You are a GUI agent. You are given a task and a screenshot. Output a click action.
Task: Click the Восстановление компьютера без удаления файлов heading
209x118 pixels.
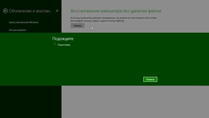coord(116,11)
